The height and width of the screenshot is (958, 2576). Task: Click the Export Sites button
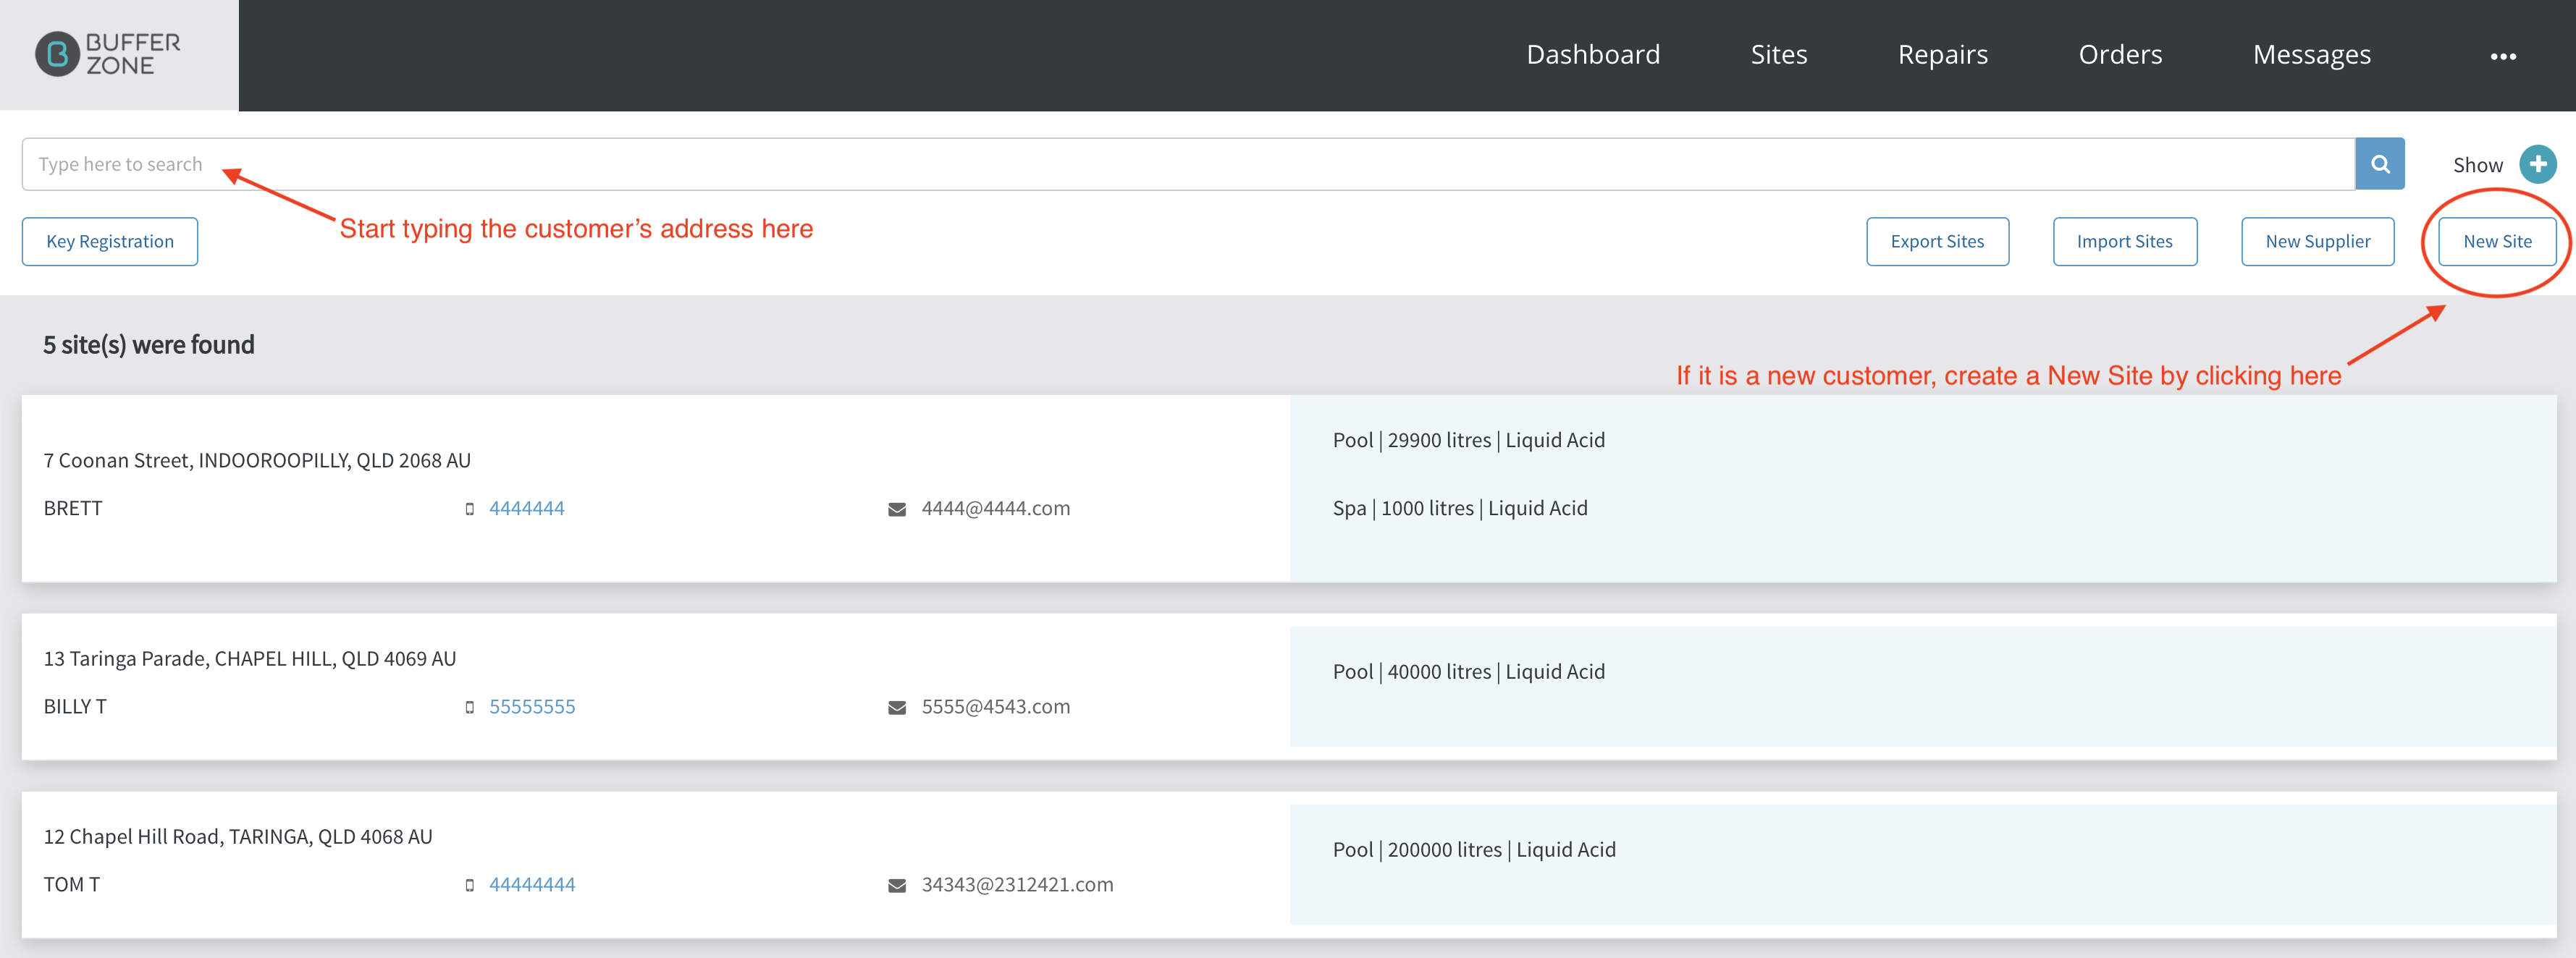1937,242
